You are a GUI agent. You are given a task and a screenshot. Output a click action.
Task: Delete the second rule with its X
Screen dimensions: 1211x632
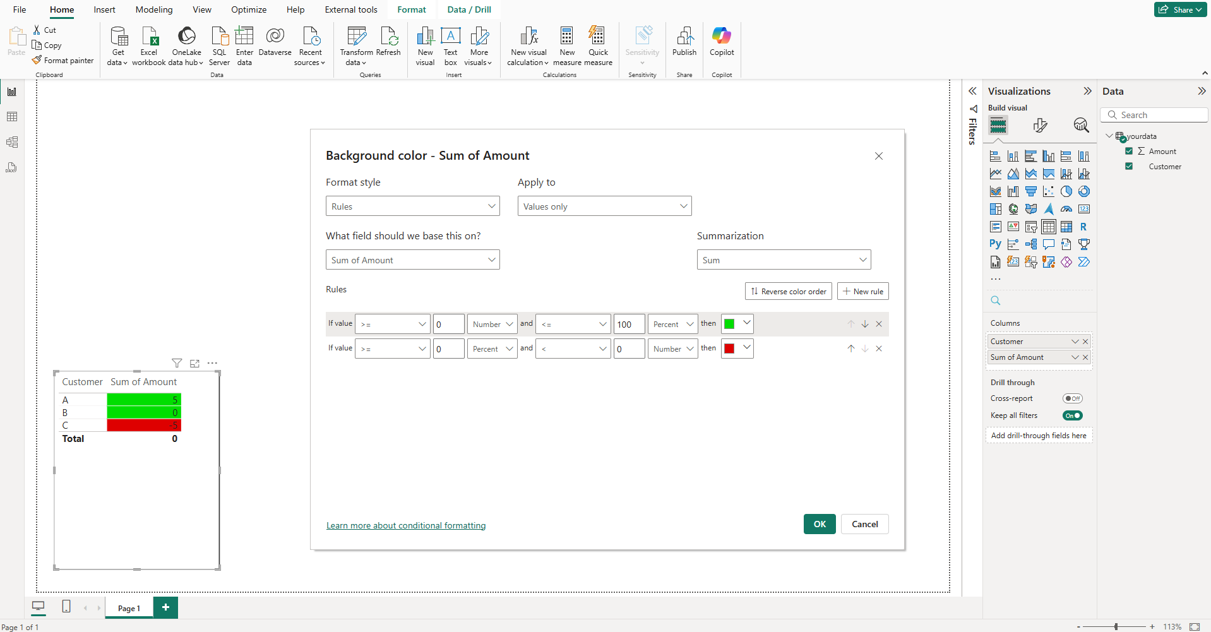click(879, 349)
